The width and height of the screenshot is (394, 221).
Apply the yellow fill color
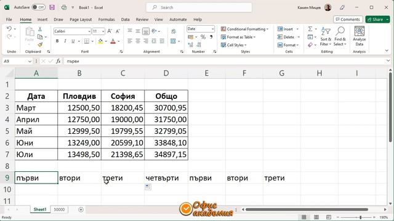[100, 41]
